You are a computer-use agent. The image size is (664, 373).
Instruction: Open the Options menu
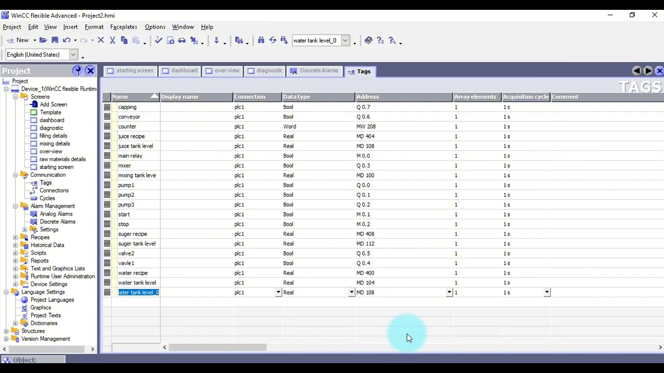tap(155, 27)
